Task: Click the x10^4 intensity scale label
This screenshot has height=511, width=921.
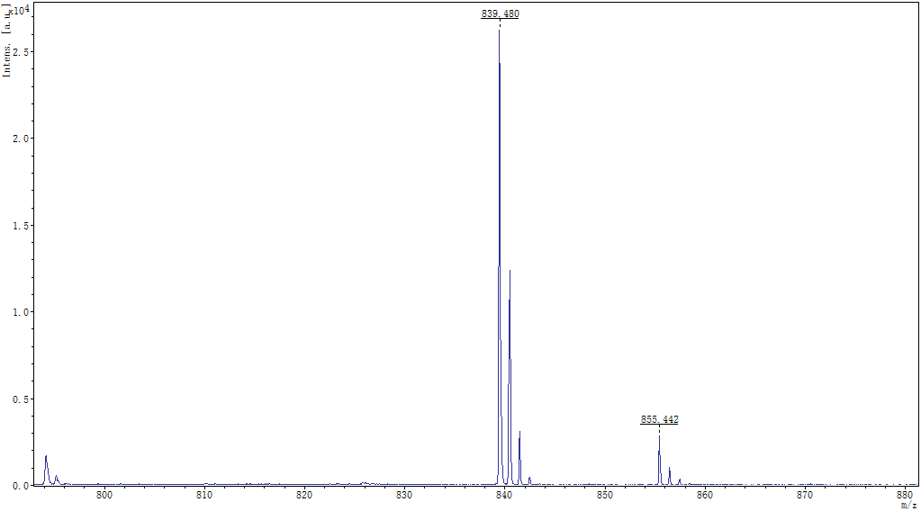Action: click(x=21, y=9)
